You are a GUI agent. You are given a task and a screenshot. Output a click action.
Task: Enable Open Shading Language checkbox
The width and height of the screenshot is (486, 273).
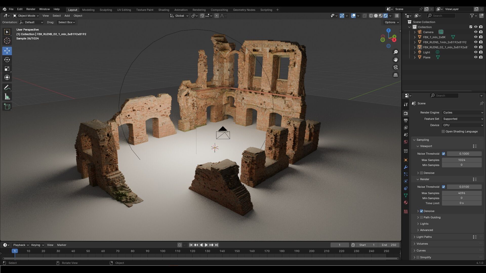click(x=443, y=131)
